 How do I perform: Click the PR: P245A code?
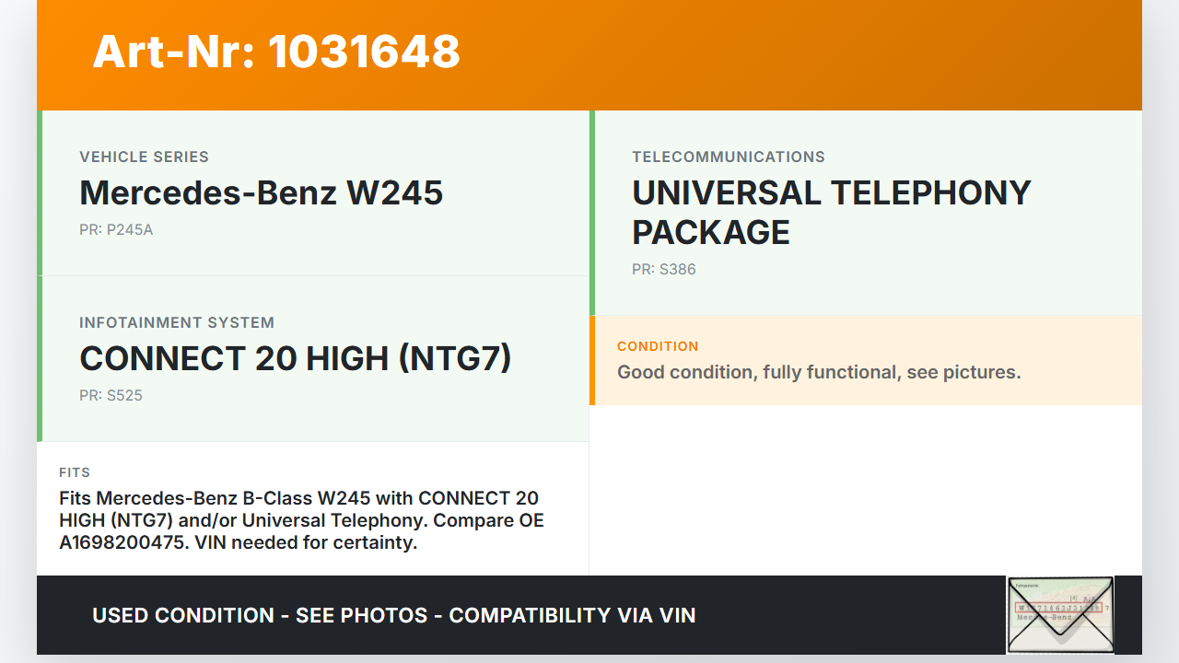116,229
